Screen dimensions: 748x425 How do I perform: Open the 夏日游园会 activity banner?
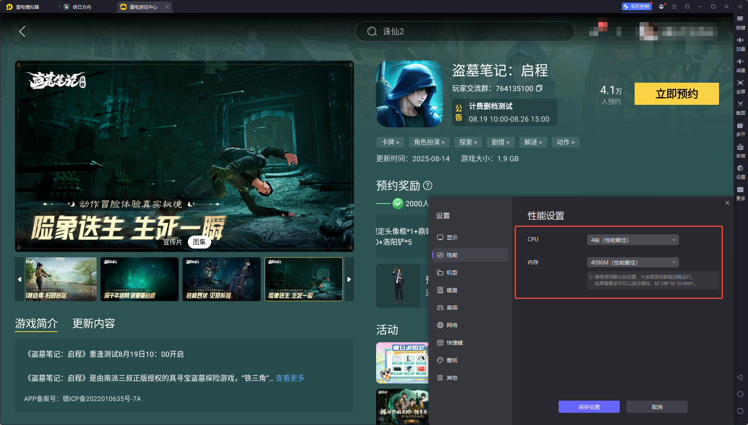coord(402,362)
